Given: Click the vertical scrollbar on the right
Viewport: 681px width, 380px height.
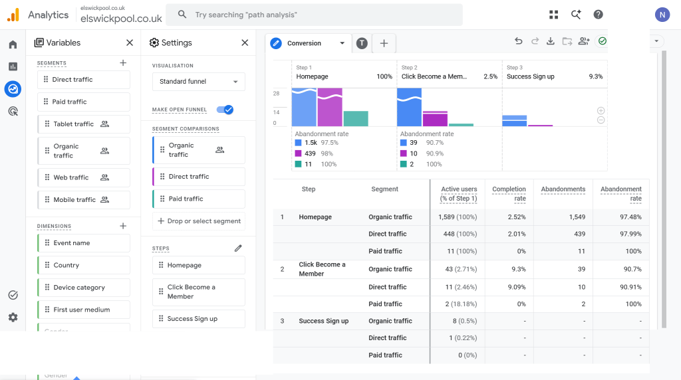Looking at the screenshot, I should 664,189.
